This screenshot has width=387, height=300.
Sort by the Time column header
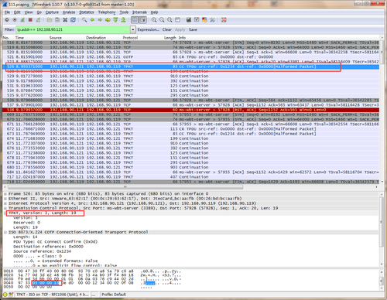(19, 38)
